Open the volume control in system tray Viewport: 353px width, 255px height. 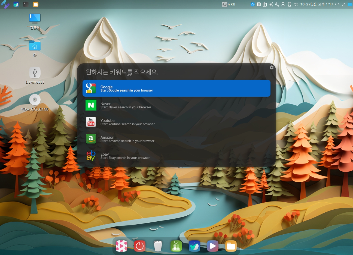pyautogui.click(x=296, y=4)
